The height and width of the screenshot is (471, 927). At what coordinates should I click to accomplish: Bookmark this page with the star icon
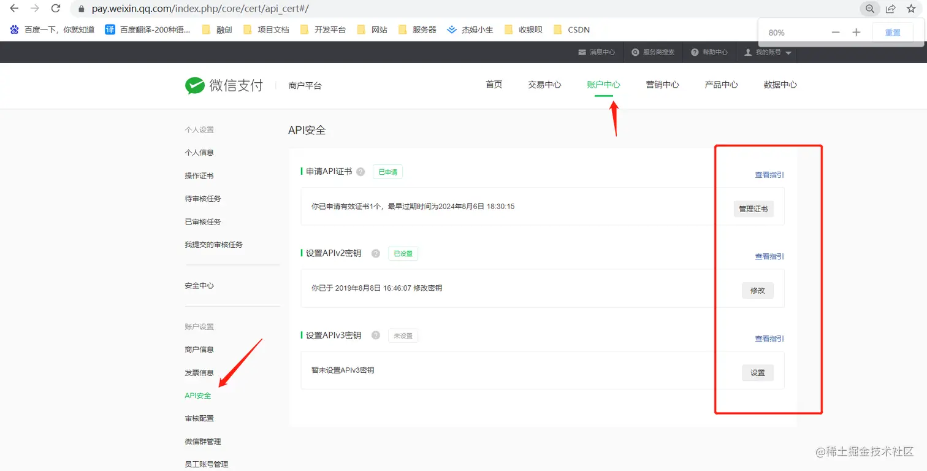(x=911, y=9)
